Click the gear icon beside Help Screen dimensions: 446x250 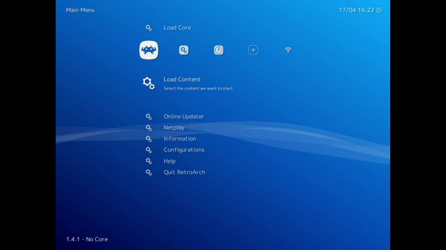[149, 161]
